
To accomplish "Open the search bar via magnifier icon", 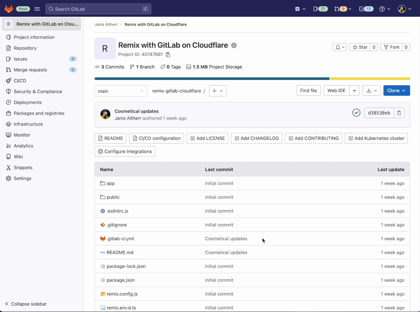I will (51, 9).
